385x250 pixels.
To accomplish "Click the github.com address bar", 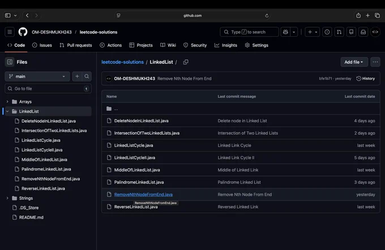I will pyautogui.click(x=192, y=15).
